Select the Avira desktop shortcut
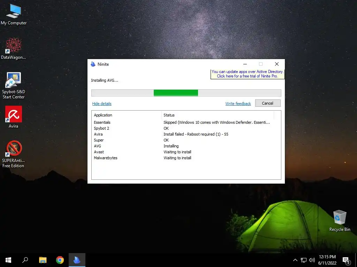This screenshot has height=267, width=357. [14, 117]
